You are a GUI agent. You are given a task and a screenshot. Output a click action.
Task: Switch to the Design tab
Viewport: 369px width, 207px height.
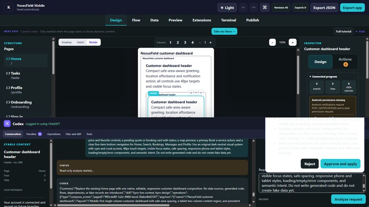(x=116, y=20)
